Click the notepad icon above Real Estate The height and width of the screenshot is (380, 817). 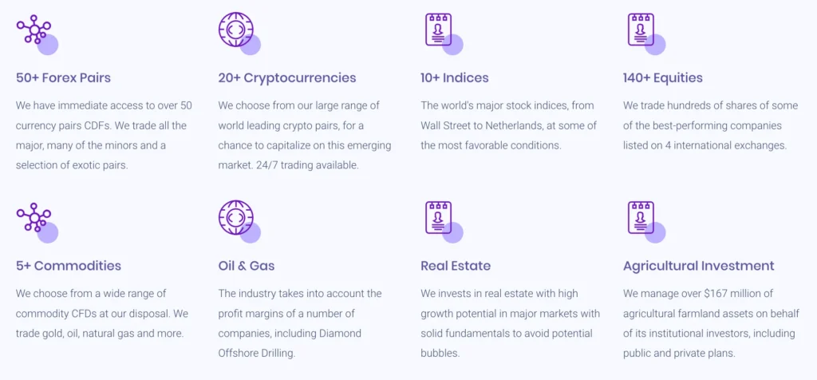click(x=439, y=219)
